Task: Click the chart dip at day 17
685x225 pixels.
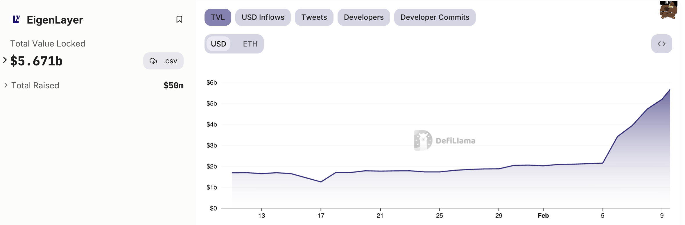Action: (321, 182)
